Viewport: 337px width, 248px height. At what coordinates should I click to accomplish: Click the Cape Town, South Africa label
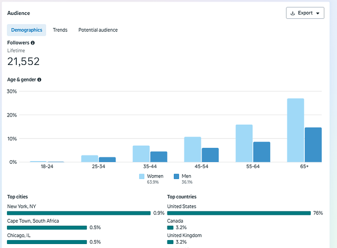coord(33,221)
